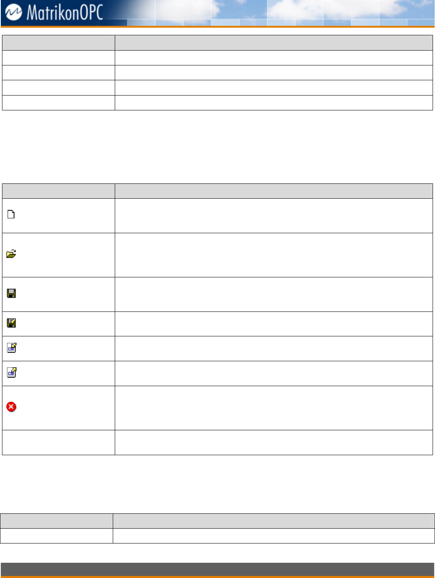
Task: Click the yellow Open folder icon
Action: coord(11,254)
